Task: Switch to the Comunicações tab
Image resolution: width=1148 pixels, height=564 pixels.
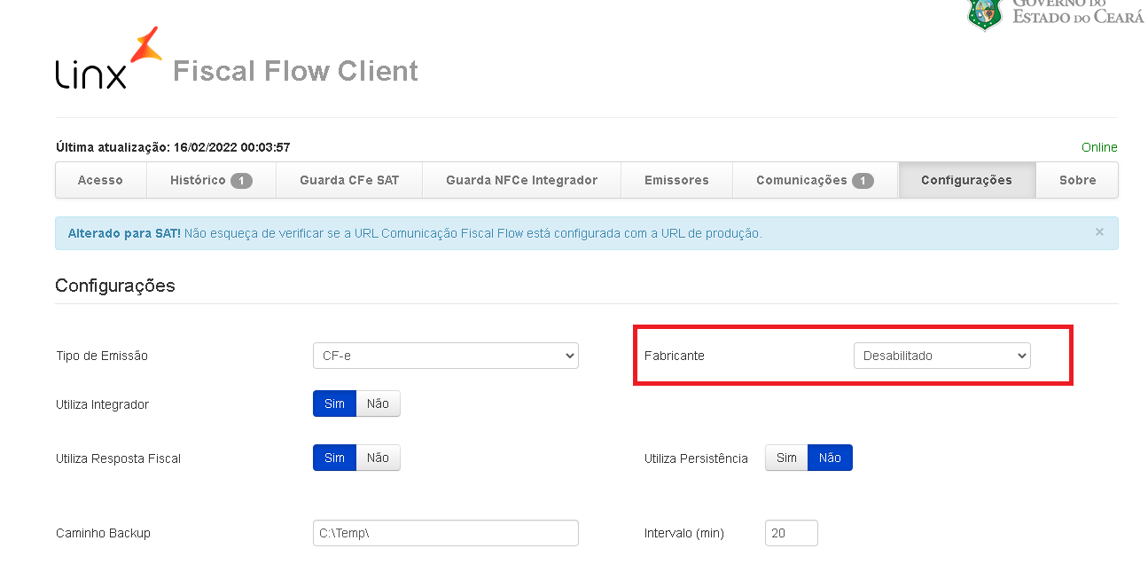Action: [x=815, y=180]
